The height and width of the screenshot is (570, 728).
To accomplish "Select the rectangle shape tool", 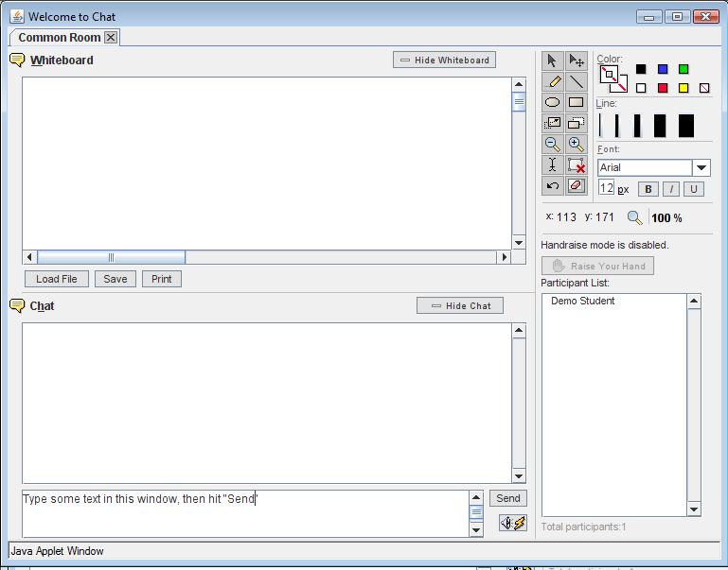I will [577, 102].
